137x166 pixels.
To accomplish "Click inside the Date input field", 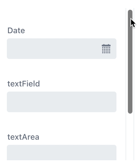I will pos(62,49).
